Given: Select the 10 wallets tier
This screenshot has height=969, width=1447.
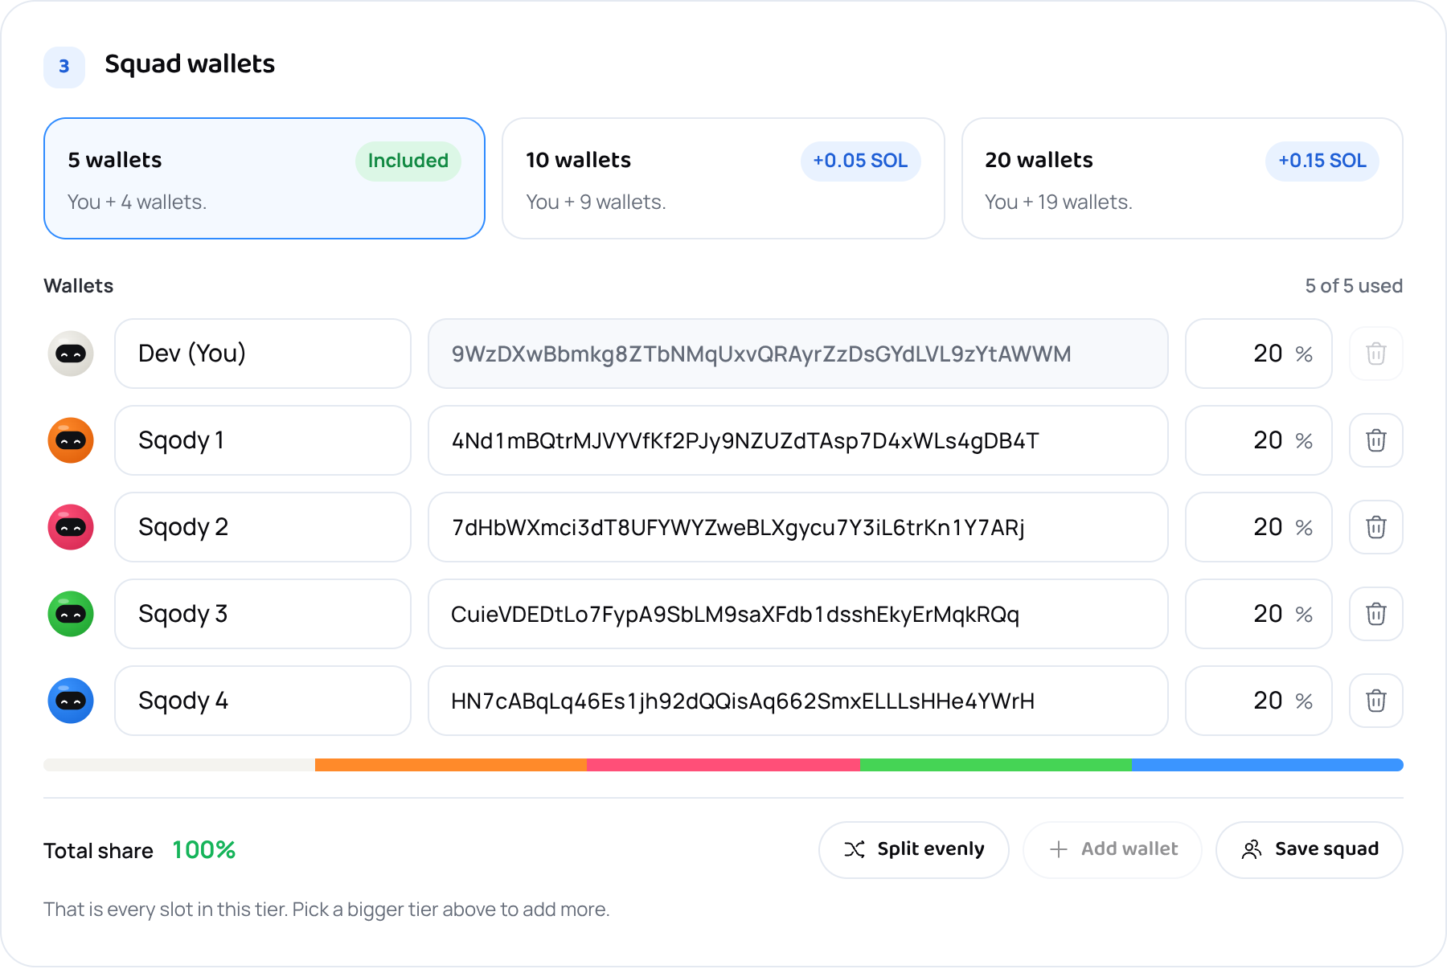Looking at the screenshot, I should pyautogui.click(x=723, y=178).
